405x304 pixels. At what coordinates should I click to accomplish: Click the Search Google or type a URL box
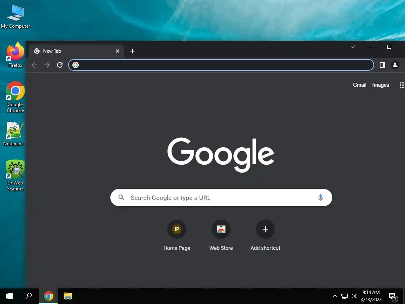[221, 198]
